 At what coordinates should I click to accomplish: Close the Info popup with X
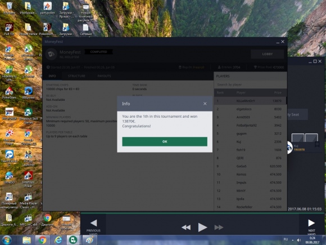[205, 104]
